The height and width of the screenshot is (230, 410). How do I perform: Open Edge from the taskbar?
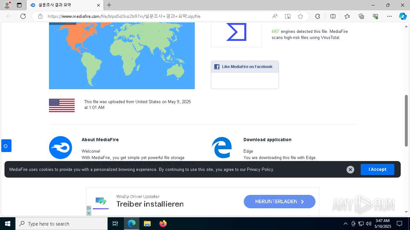(x=132, y=224)
